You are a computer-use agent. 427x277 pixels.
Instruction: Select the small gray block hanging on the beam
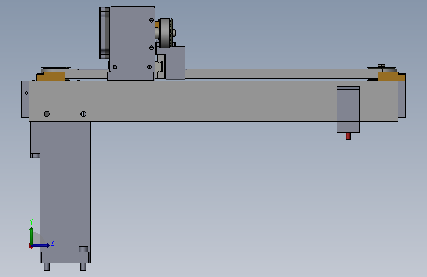(x=348, y=109)
